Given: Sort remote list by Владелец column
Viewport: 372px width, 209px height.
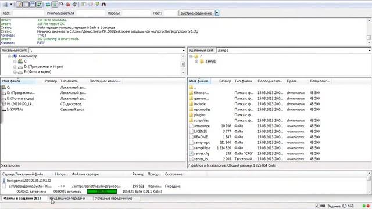Looking at the screenshot, I should tap(320, 81).
